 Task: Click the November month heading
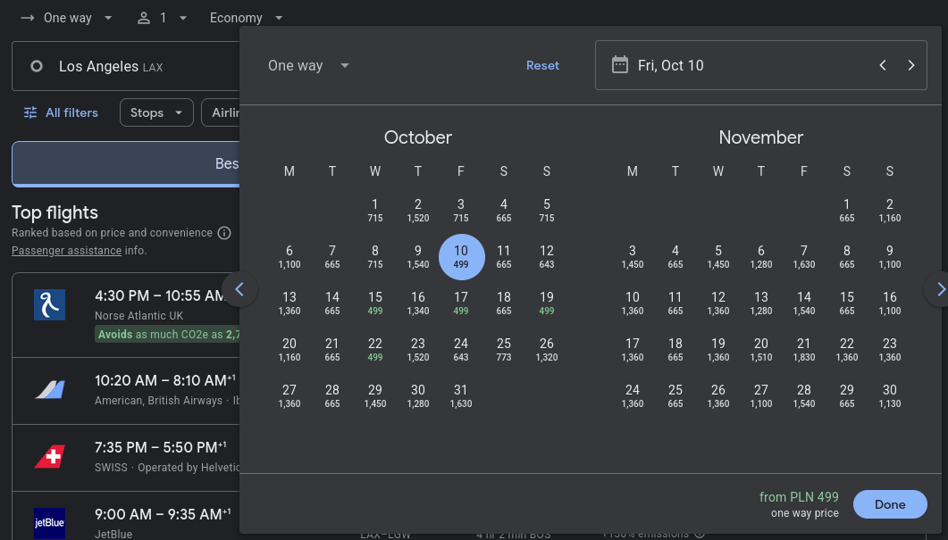(x=760, y=137)
